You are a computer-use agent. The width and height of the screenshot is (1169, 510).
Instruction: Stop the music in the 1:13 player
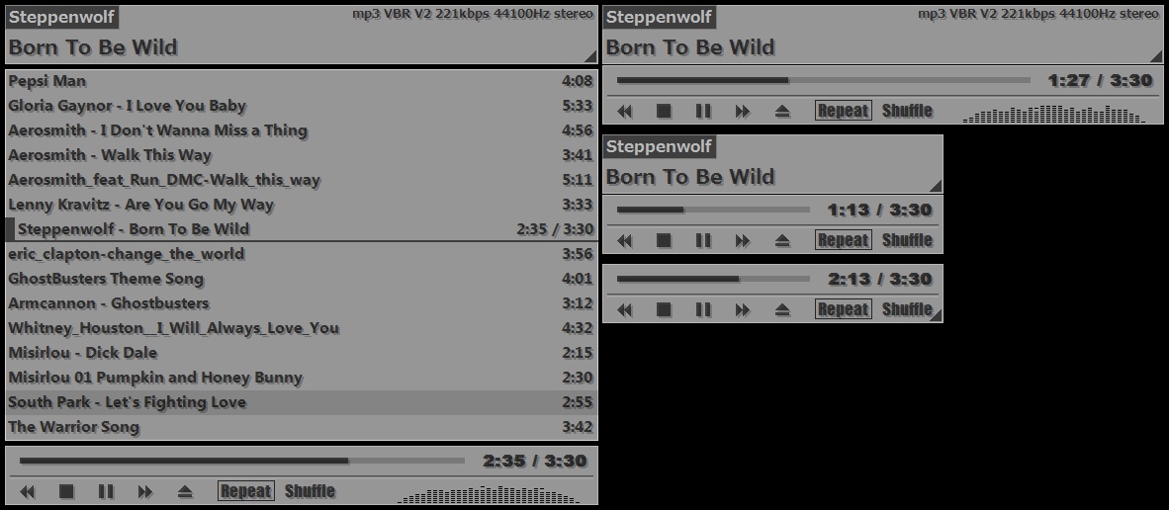(664, 240)
